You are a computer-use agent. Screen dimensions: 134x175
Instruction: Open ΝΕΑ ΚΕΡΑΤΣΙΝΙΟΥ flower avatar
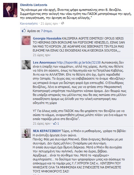pos(26,133)
